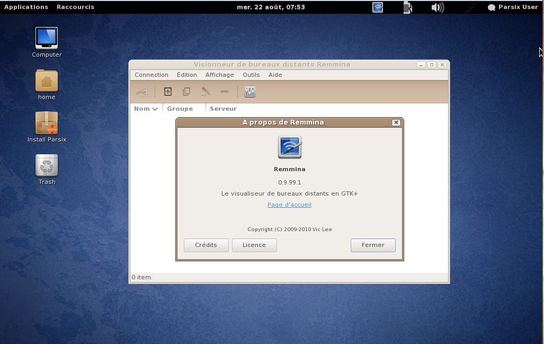Close the À propos de Remmina dialog
Image resolution: width=544 pixels, height=344 pixels.
coord(396,122)
